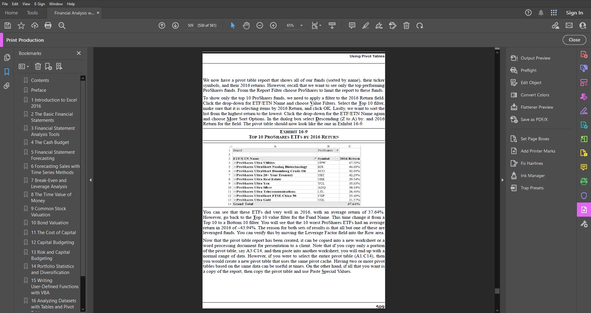
Task: Open the File menu
Action: point(5,4)
